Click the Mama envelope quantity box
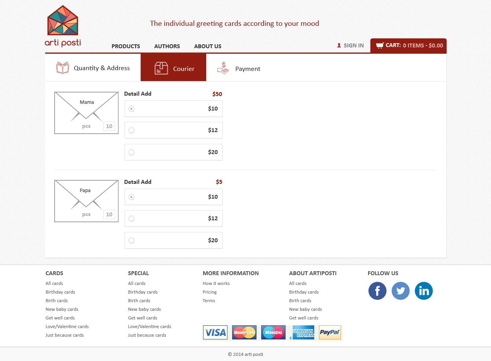Image resolution: width=491 pixels, height=361 pixels. click(x=109, y=126)
